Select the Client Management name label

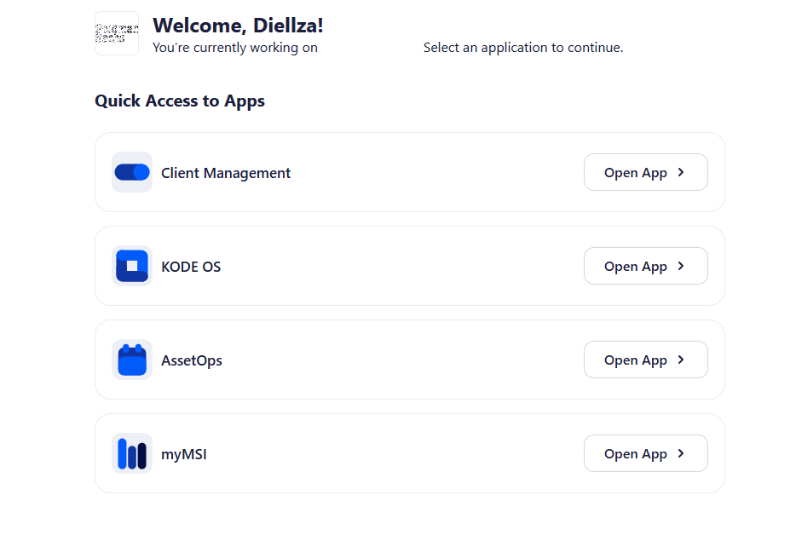pos(226,173)
